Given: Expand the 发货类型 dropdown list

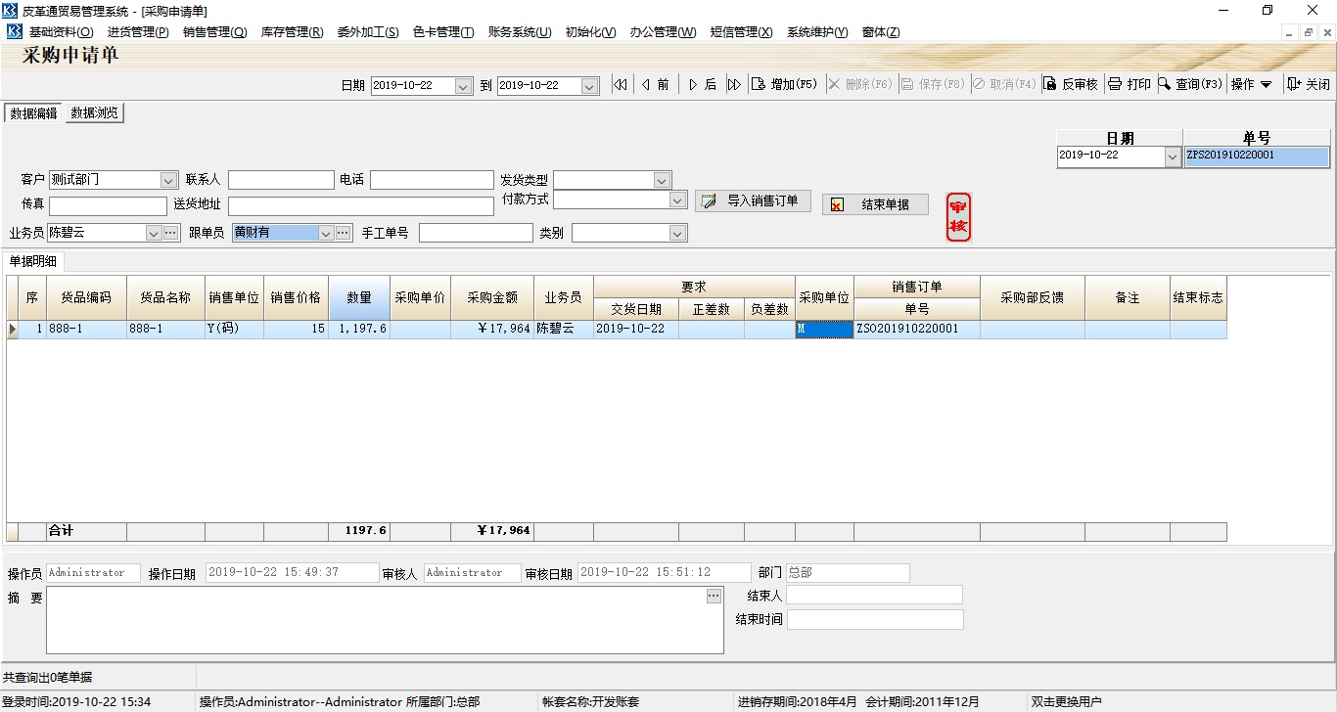Looking at the screenshot, I should click(664, 180).
